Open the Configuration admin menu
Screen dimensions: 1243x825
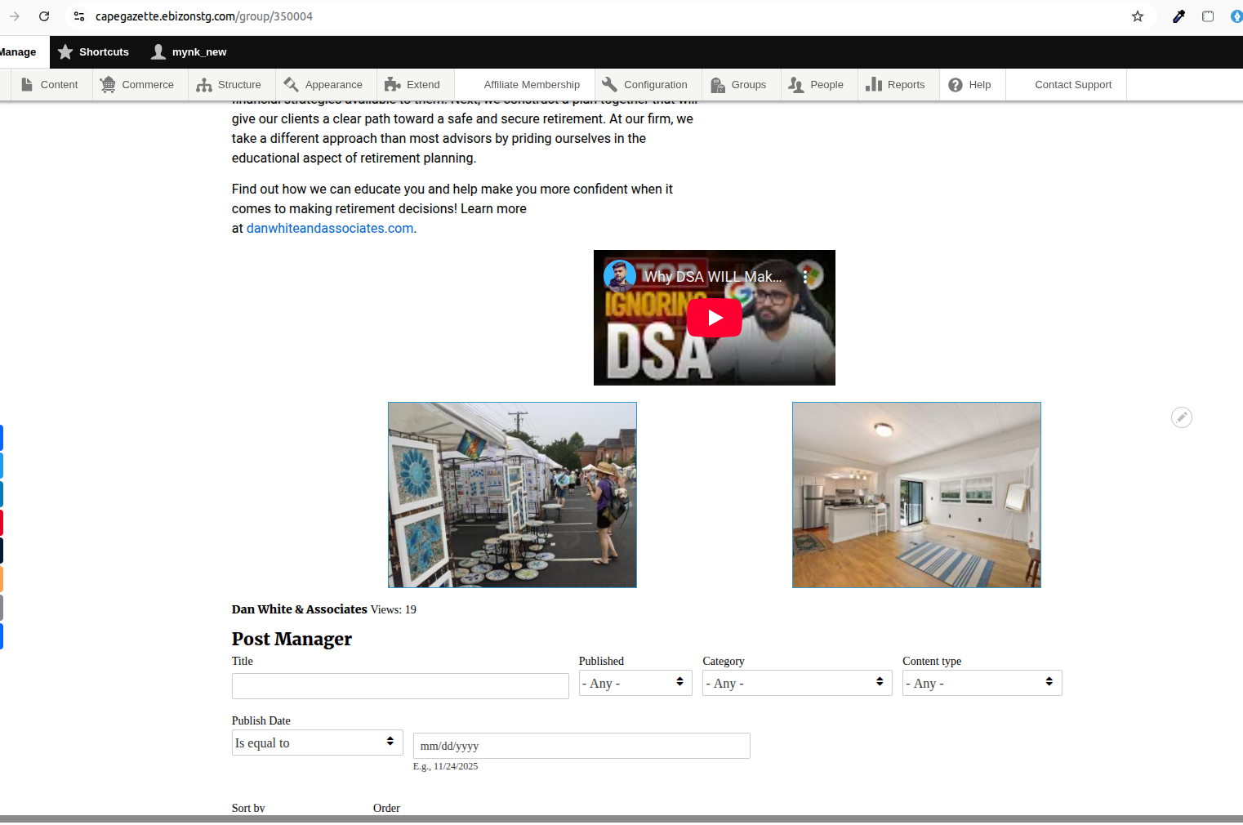pos(644,85)
